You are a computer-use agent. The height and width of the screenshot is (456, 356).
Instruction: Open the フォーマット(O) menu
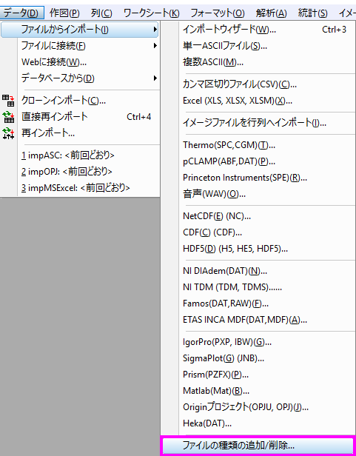[x=218, y=13]
